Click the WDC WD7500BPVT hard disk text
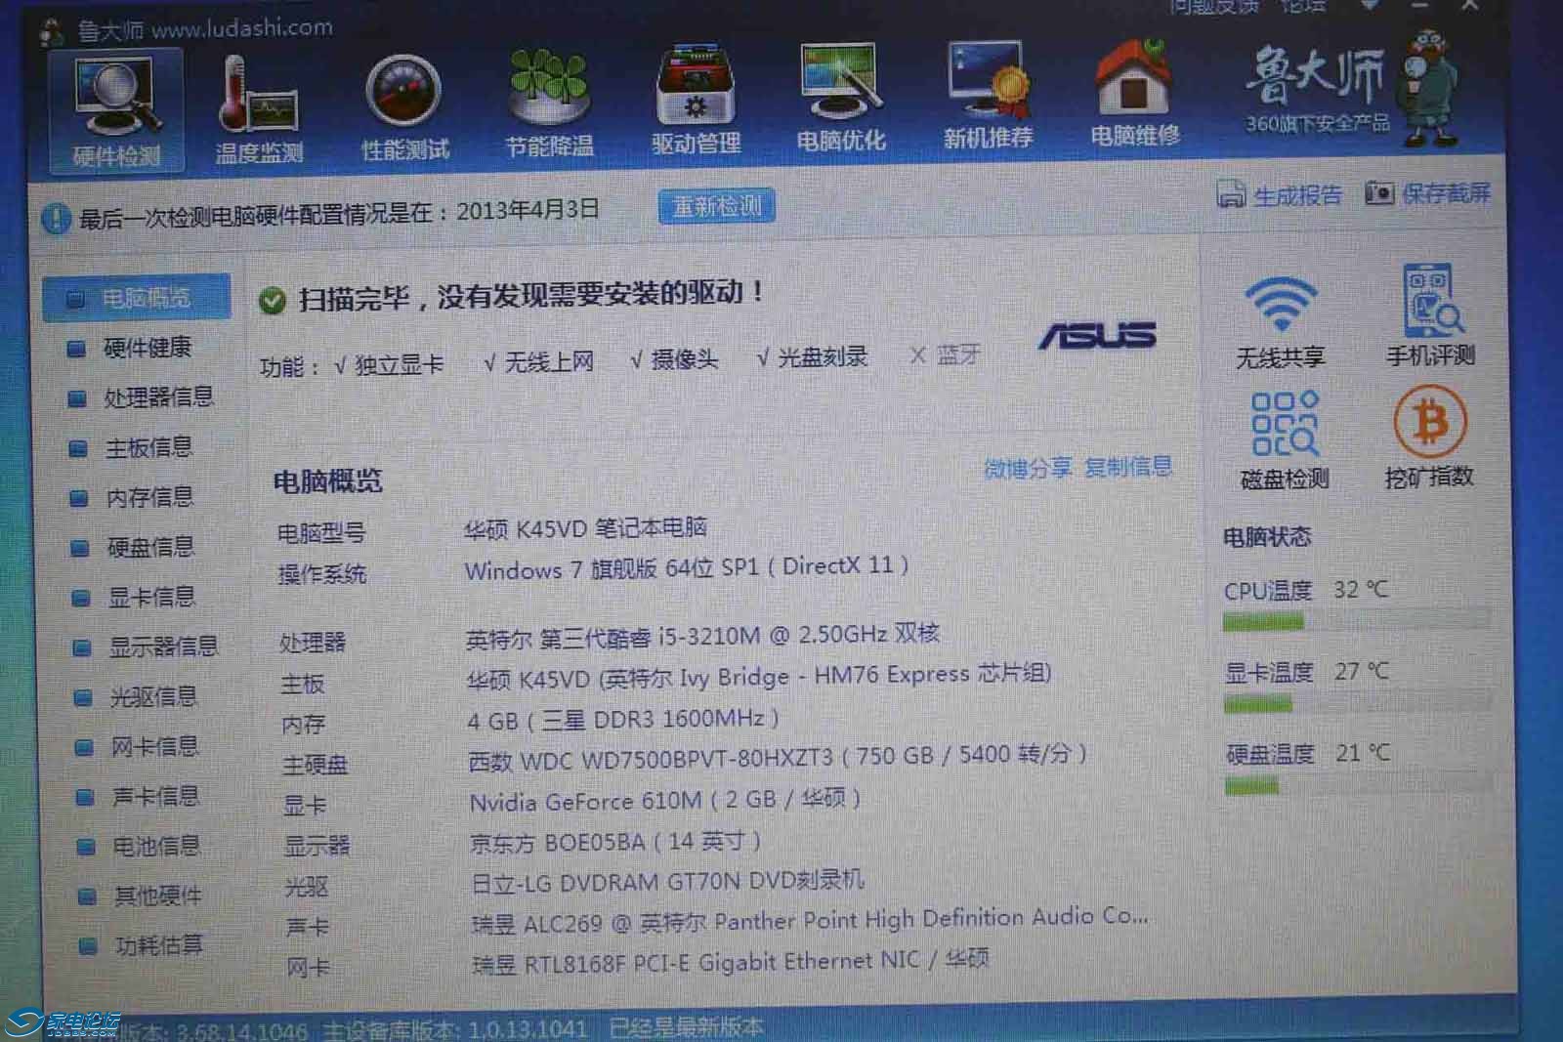 click(778, 756)
